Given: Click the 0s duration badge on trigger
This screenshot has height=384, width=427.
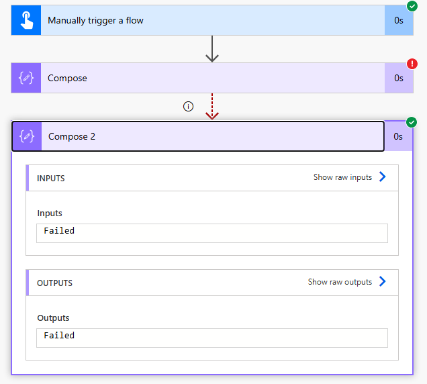Looking at the screenshot, I should pos(399,21).
